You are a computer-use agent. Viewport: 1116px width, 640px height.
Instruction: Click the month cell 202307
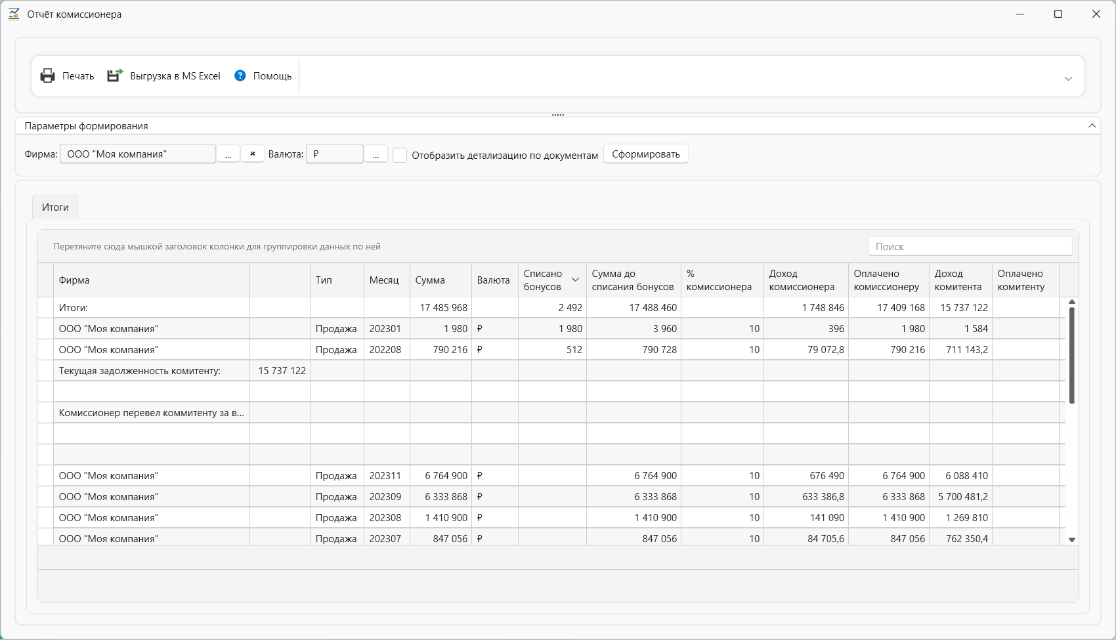tap(387, 538)
